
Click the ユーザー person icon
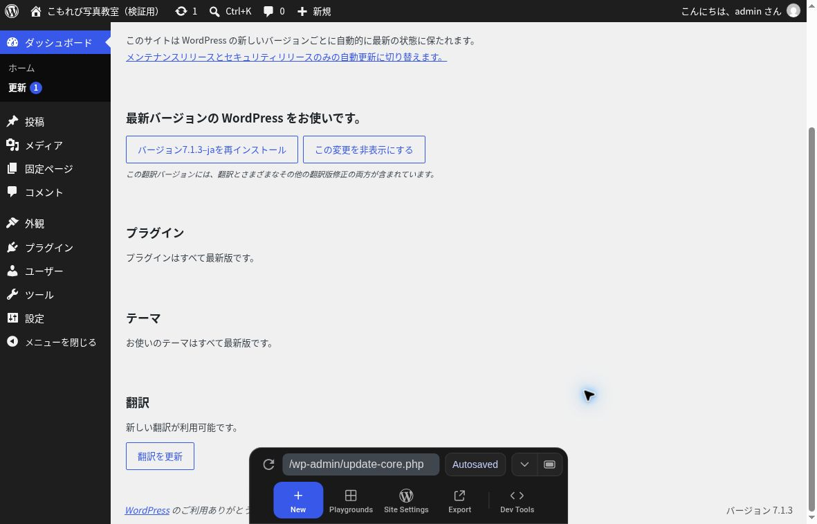12,271
